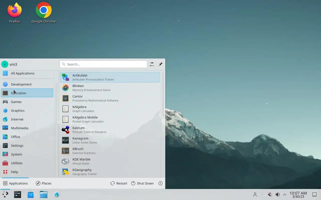This screenshot has width=321, height=200.
Task: Open Google Chrome desktop shortcut
Action: pyautogui.click(x=44, y=13)
